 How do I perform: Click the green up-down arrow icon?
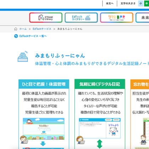[100, 144]
